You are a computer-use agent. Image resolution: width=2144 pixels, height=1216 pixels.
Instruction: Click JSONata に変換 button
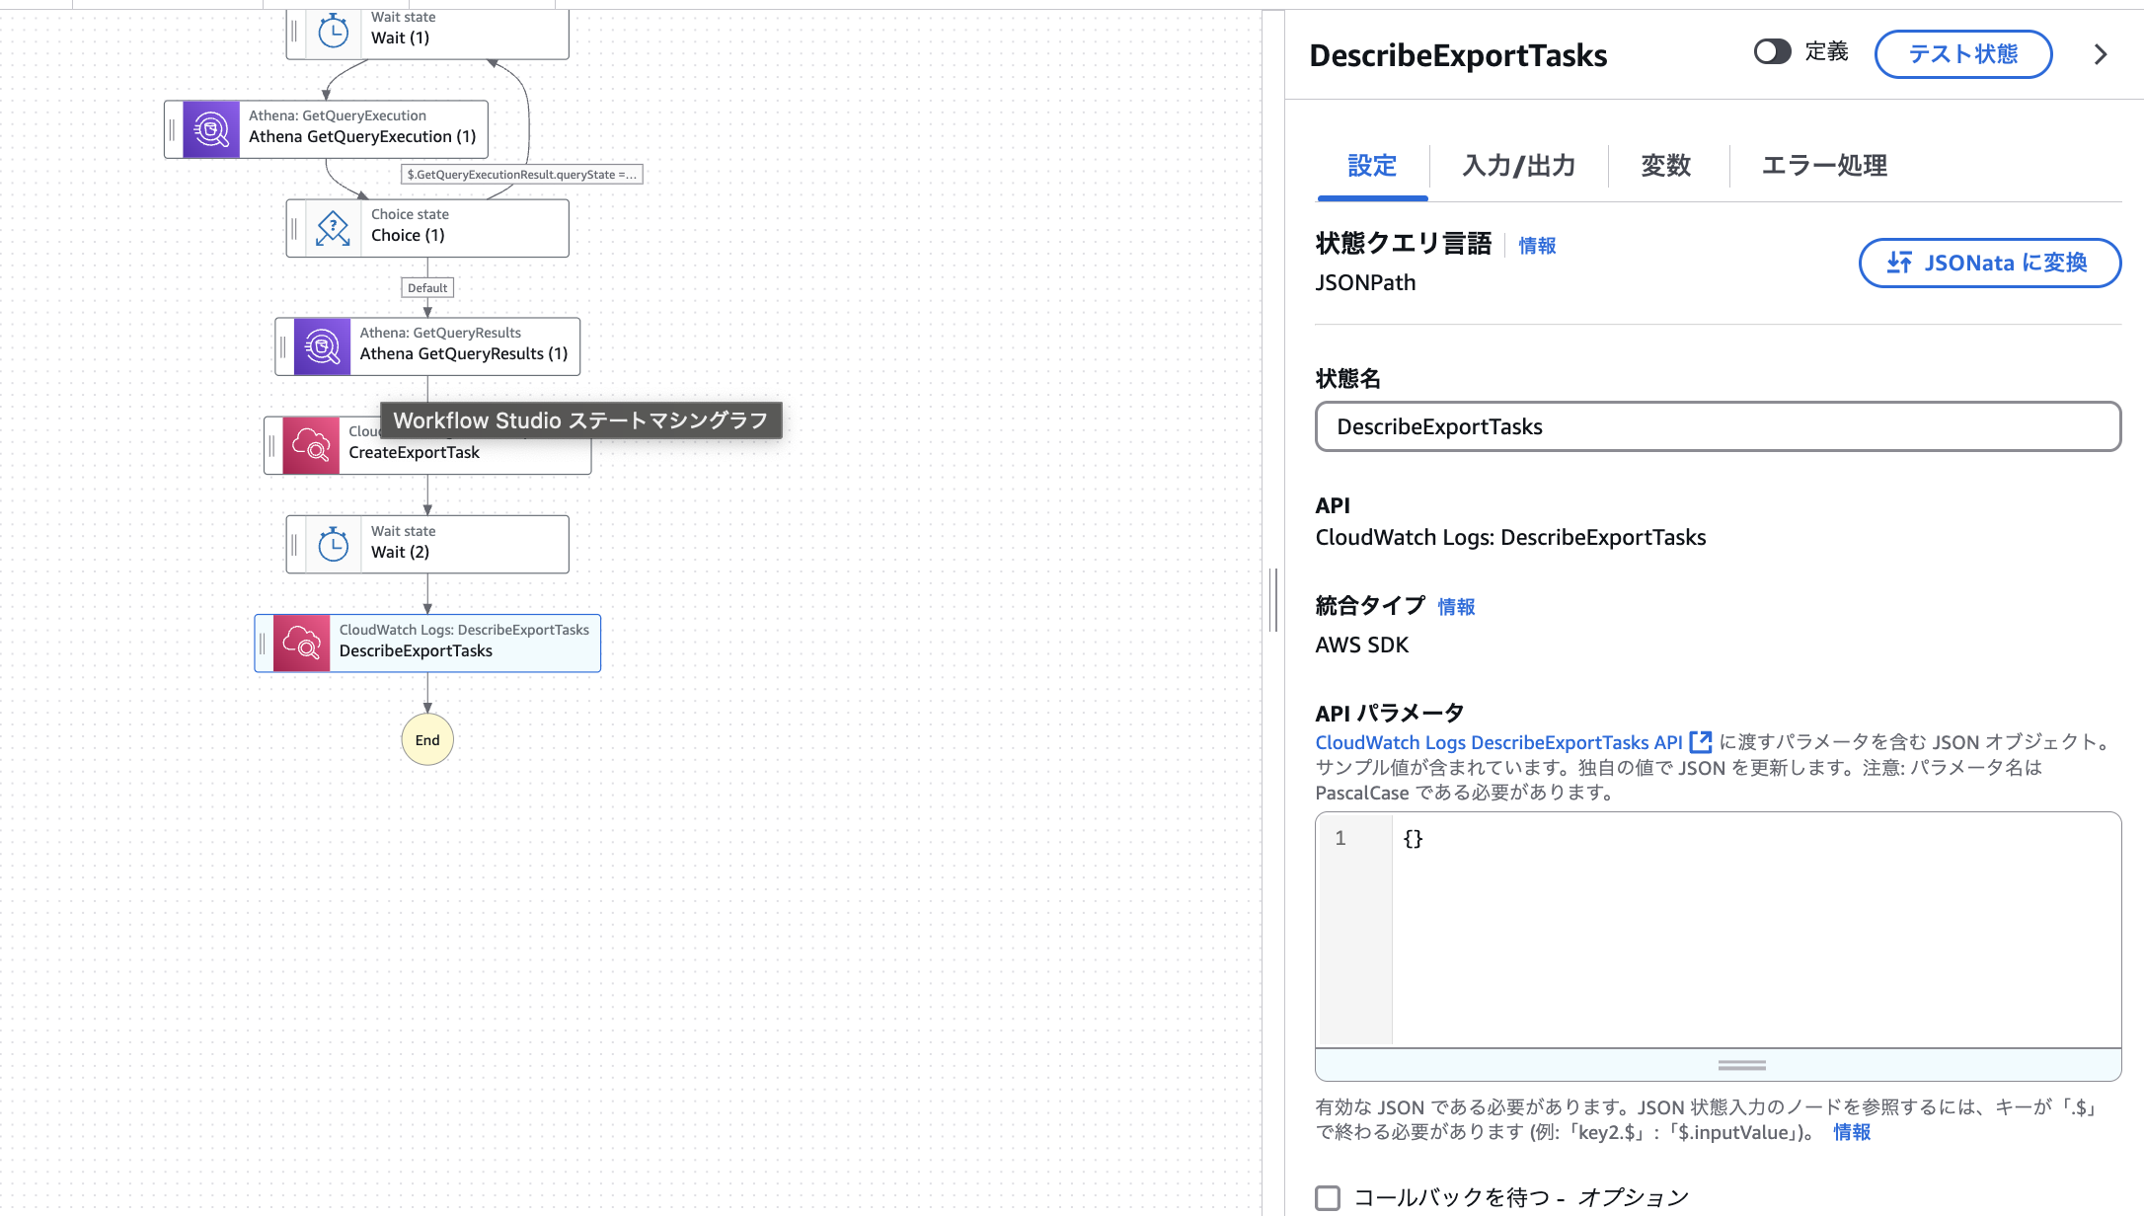(1989, 263)
